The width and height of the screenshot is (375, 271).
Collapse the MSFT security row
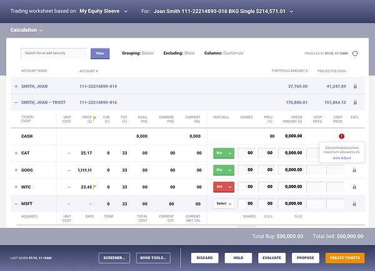[x=16, y=204]
